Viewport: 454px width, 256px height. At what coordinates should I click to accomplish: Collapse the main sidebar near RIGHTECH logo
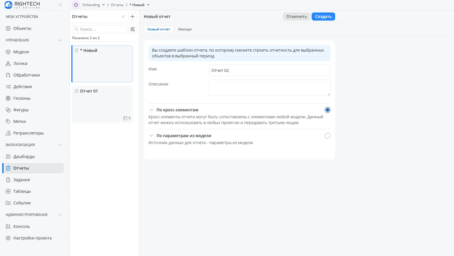[x=60, y=5]
